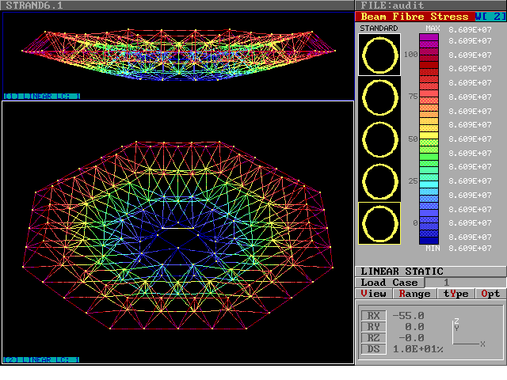The height and width of the screenshot is (380, 507).
Task: Click the Load Case button
Action: click(388, 283)
